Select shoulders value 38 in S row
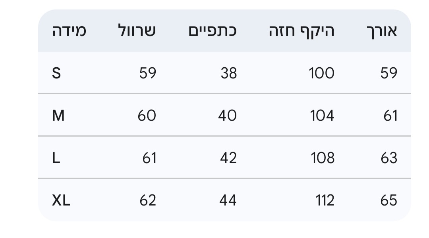Screen dimensions: 429x238 (x=228, y=73)
